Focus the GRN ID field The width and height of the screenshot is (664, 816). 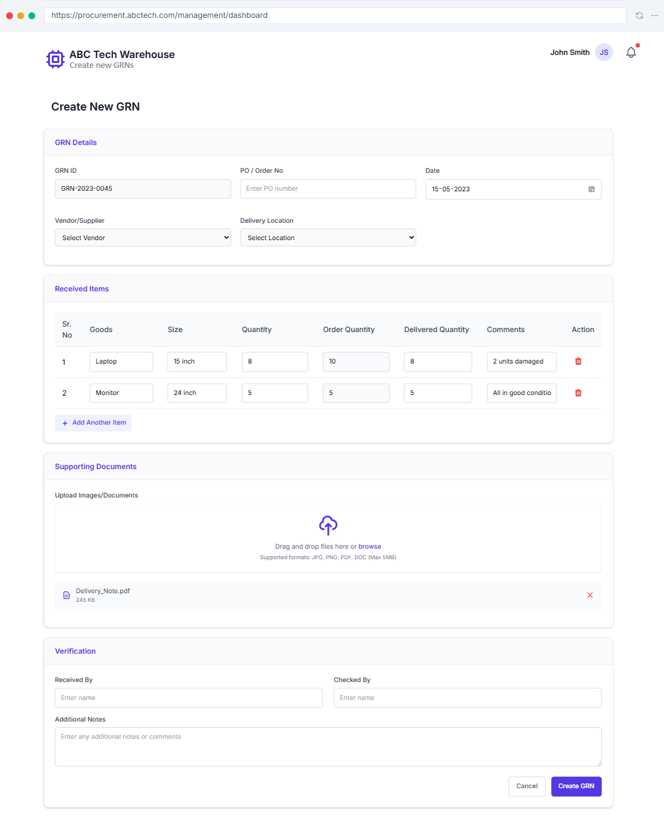(143, 189)
